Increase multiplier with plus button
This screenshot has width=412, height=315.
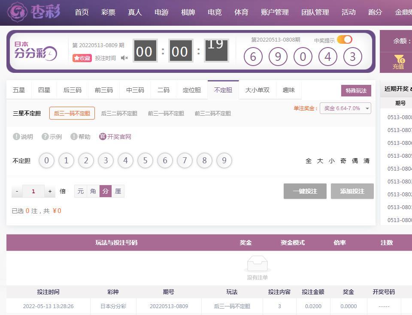pos(50,191)
